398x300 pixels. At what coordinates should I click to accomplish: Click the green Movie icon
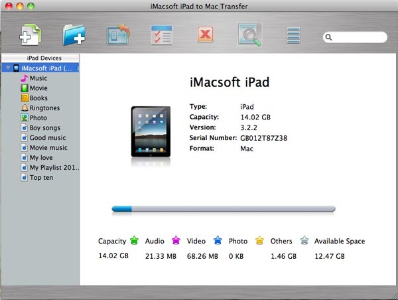(25, 88)
